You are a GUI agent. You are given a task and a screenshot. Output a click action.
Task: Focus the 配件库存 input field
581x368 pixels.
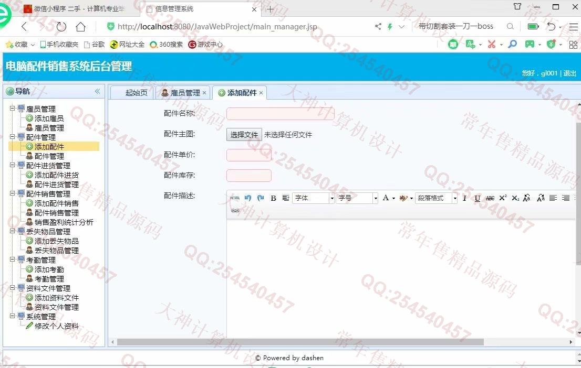248,175
